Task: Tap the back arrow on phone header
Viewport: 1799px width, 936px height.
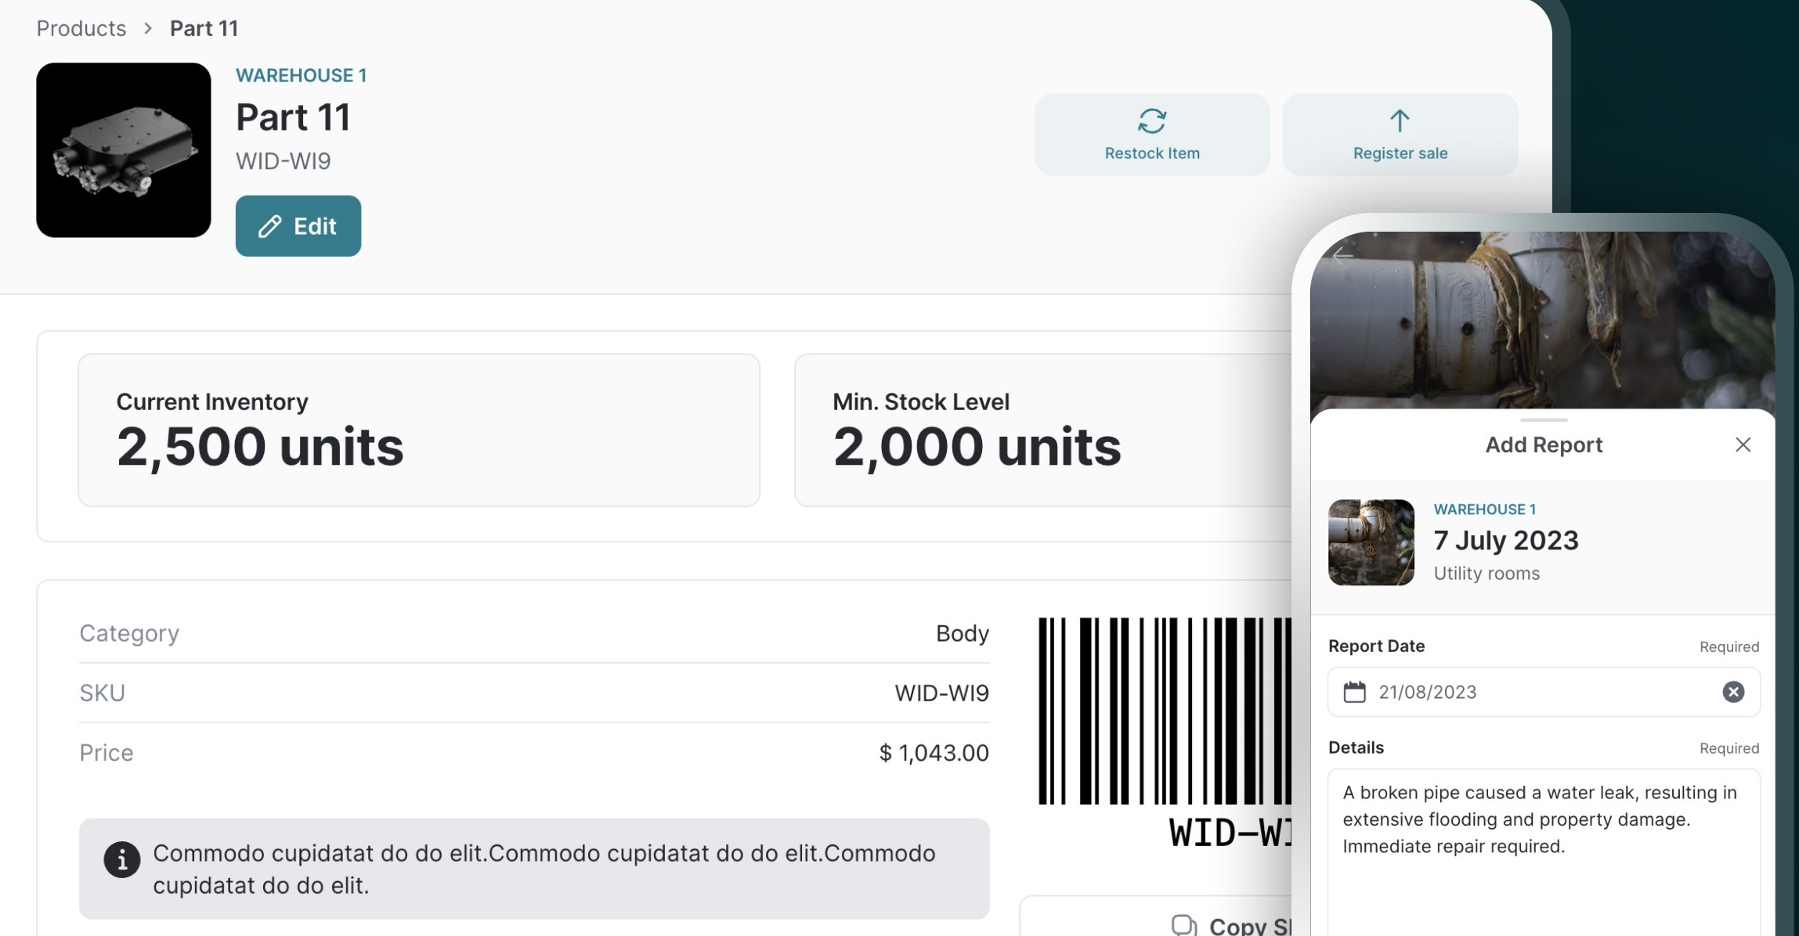Action: (x=1342, y=256)
